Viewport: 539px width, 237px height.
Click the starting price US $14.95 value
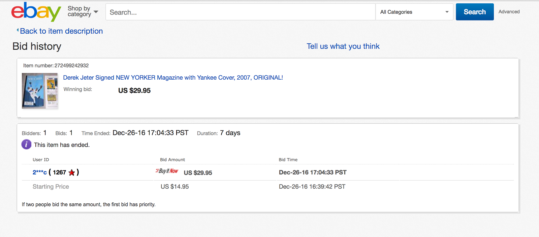[x=175, y=187]
